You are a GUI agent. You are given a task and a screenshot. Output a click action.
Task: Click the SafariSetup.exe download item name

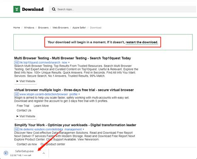[x=25, y=151]
